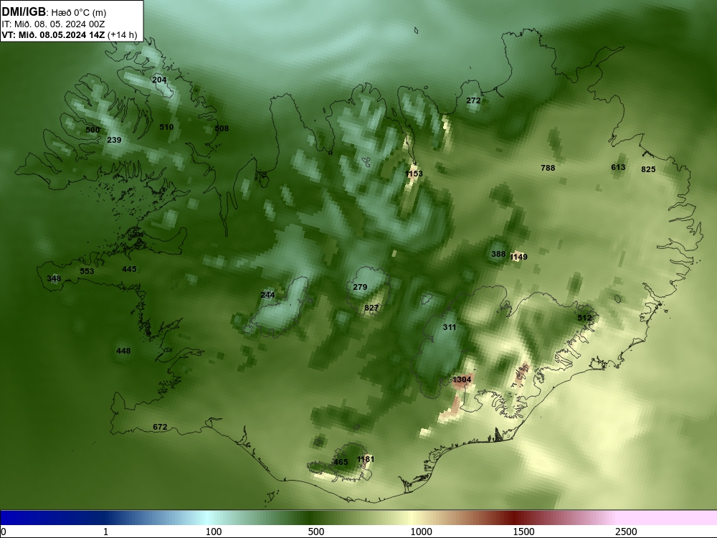Click the 311 value on glacier
717x538 pixels.
point(450,327)
